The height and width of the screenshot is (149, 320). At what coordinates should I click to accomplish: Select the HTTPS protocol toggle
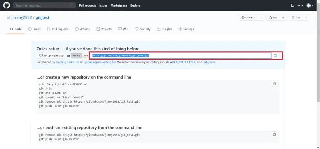coord(76,55)
